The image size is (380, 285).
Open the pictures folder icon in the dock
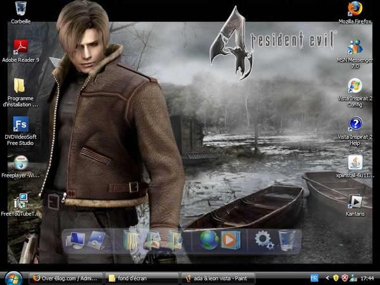(153, 241)
